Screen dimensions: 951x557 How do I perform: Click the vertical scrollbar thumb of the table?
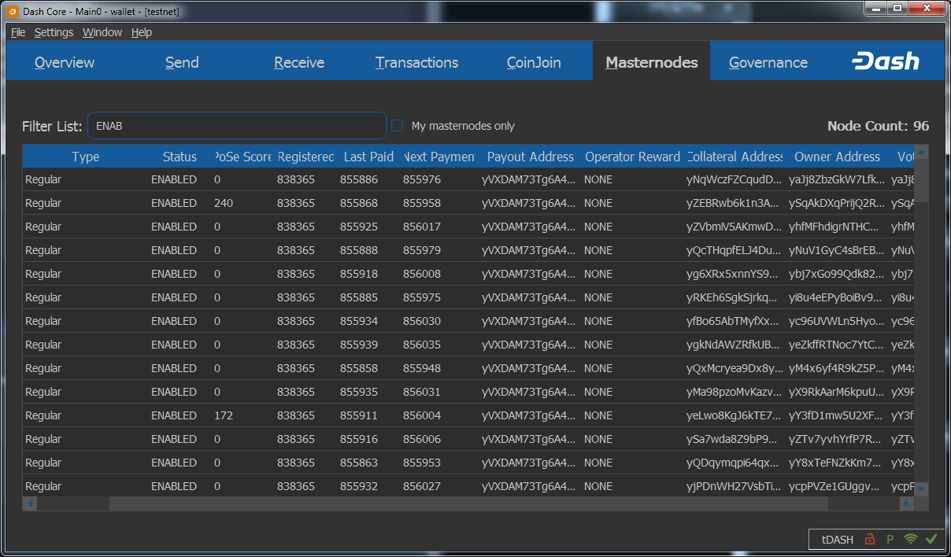[x=921, y=181]
